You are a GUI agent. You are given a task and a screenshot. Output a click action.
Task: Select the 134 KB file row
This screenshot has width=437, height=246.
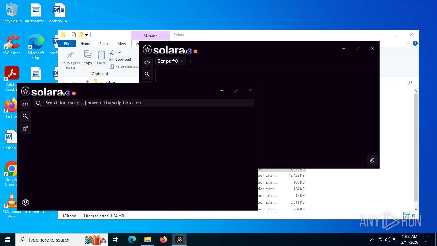coord(281,189)
